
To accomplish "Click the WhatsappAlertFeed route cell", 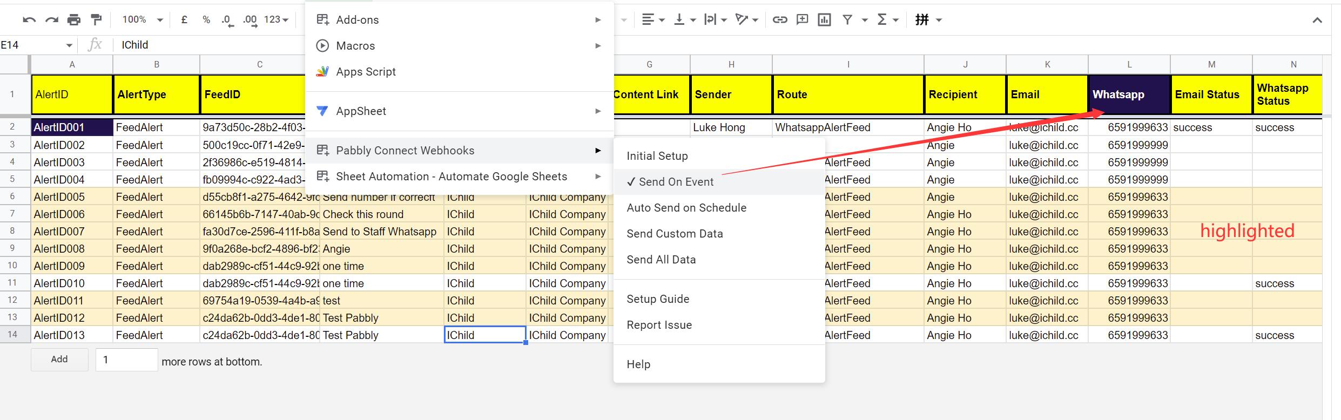I will tap(848, 127).
